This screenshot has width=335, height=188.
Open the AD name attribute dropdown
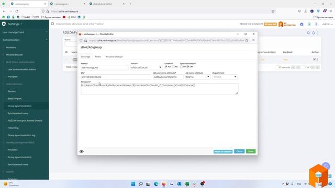198,77
